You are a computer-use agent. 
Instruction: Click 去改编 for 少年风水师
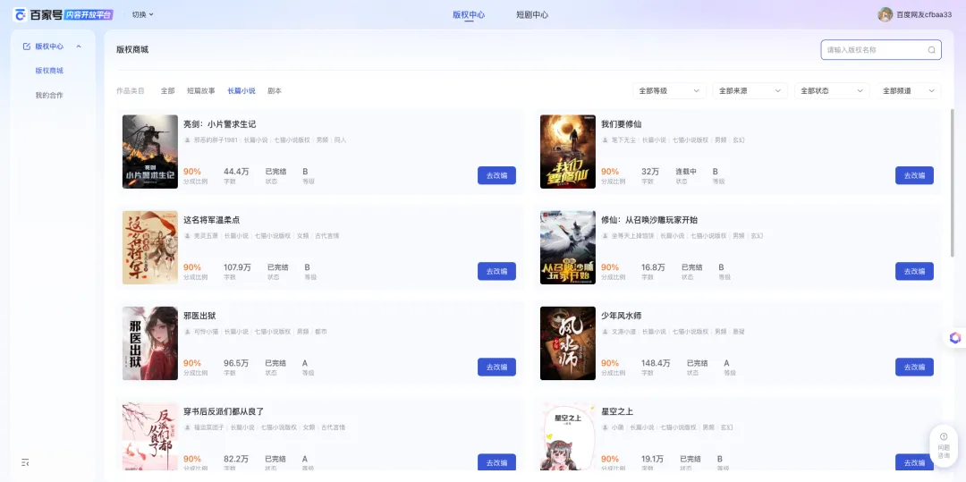pyautogui.click(x=914, y=367)
